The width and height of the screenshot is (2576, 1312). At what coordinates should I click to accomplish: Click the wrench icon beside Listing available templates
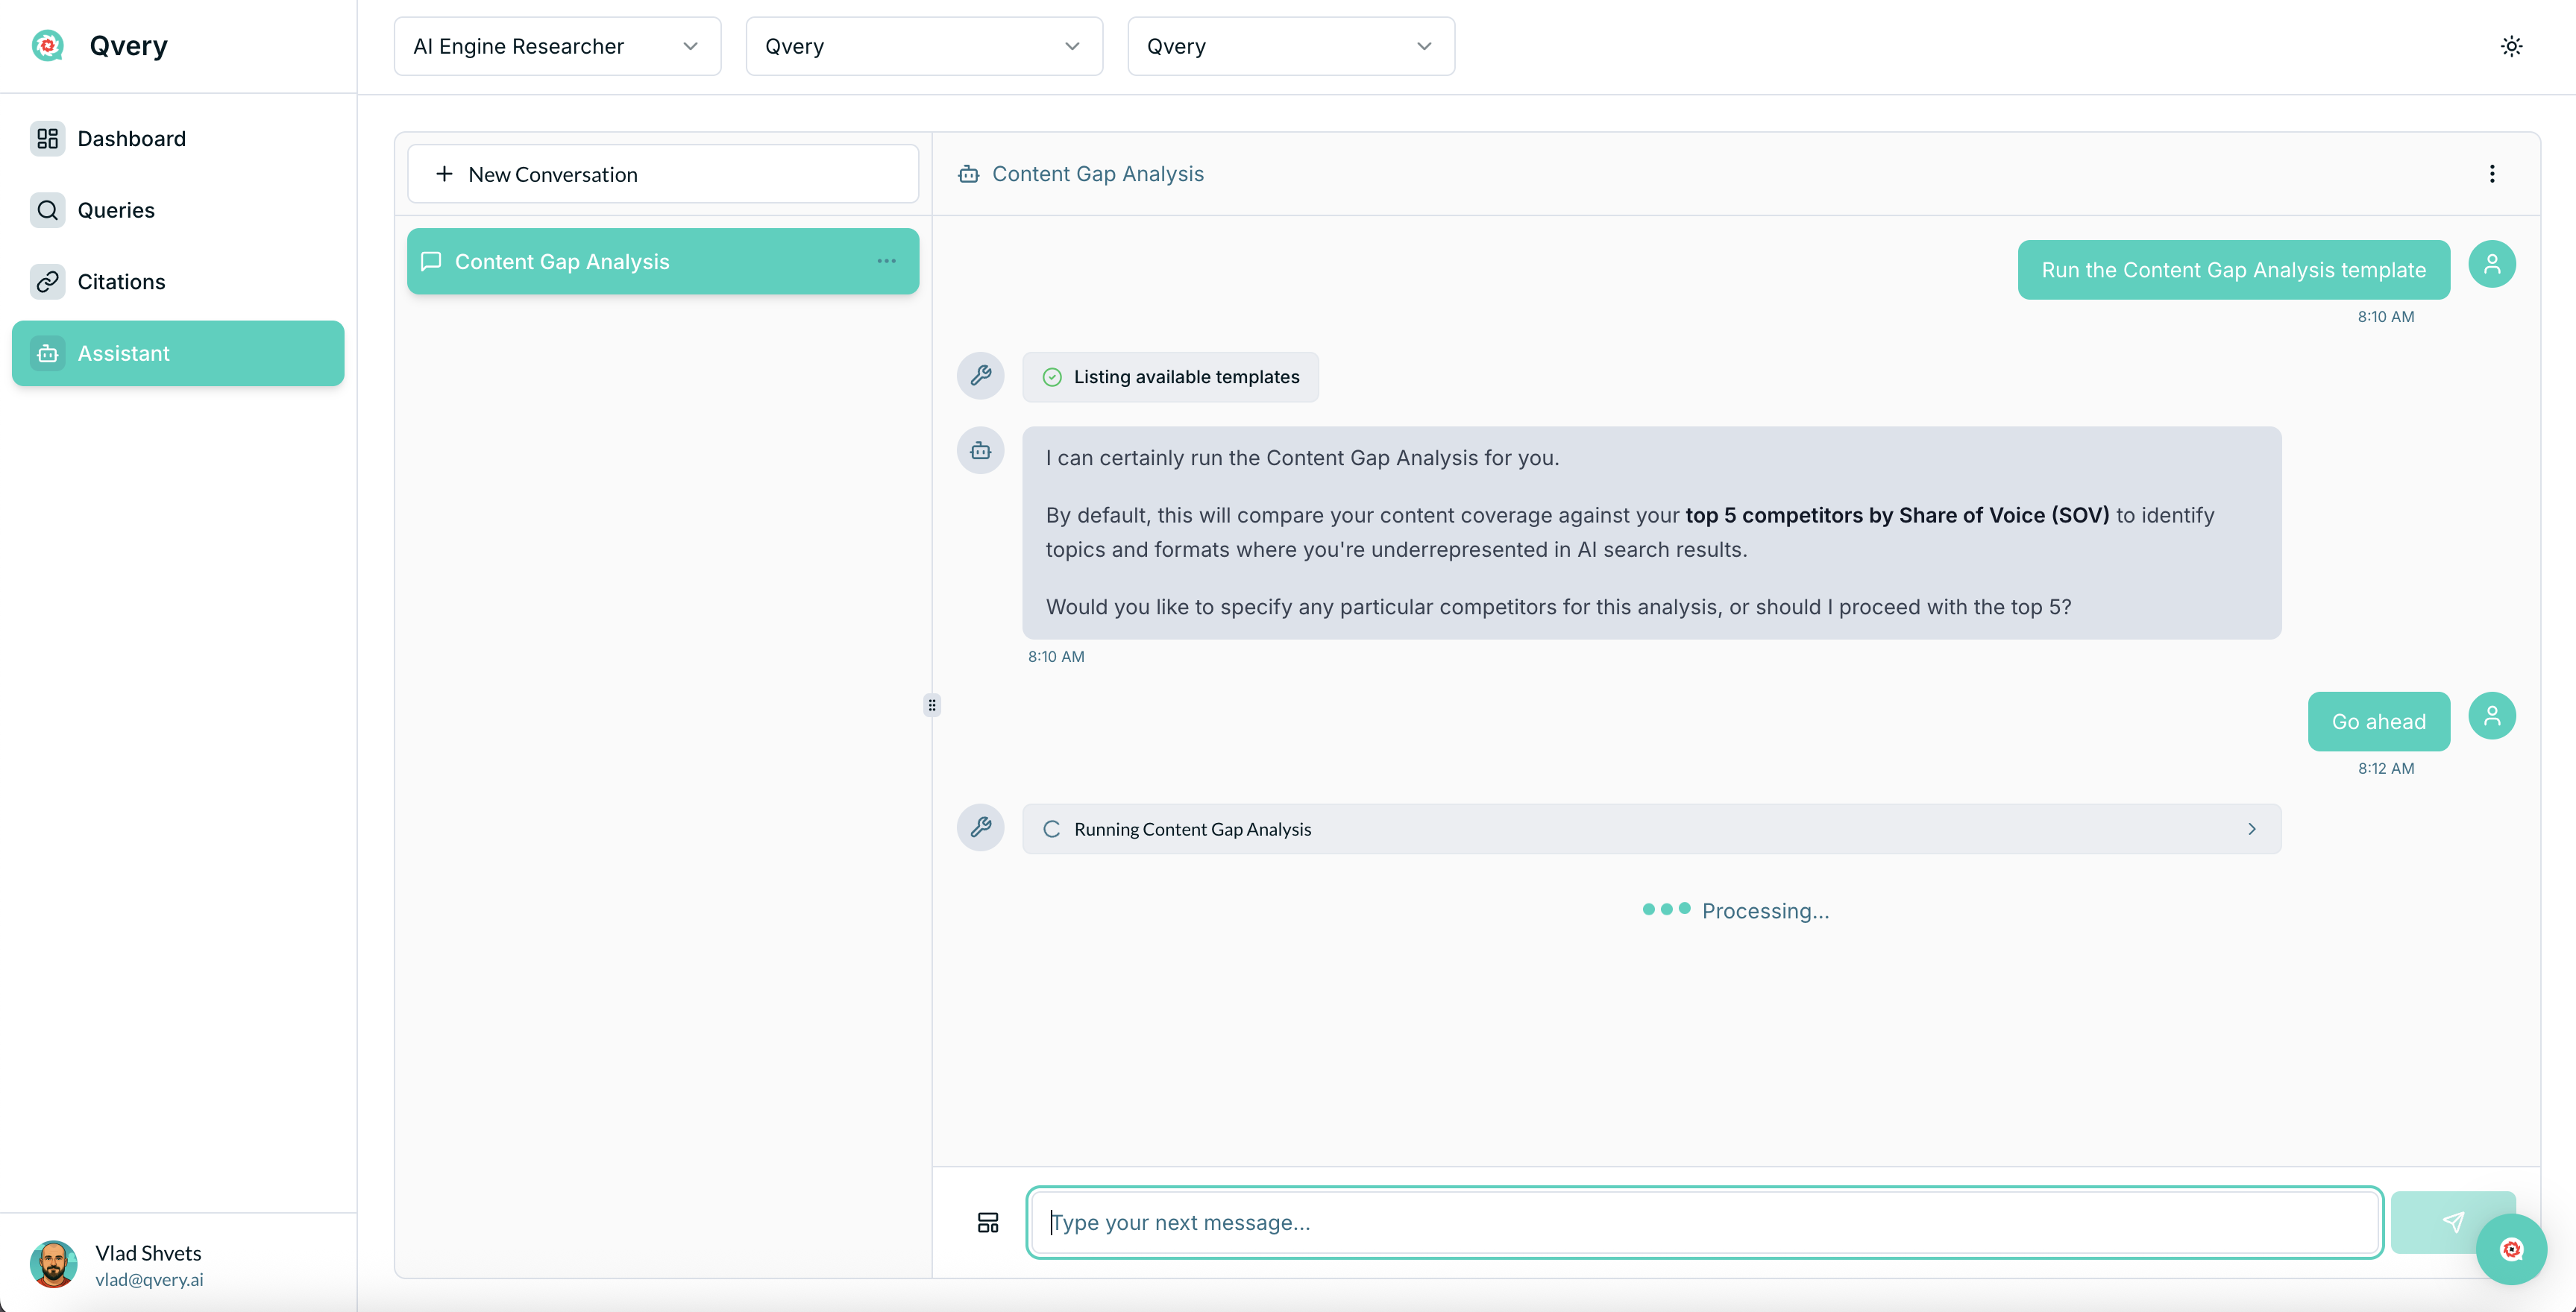tap(980, 376)
